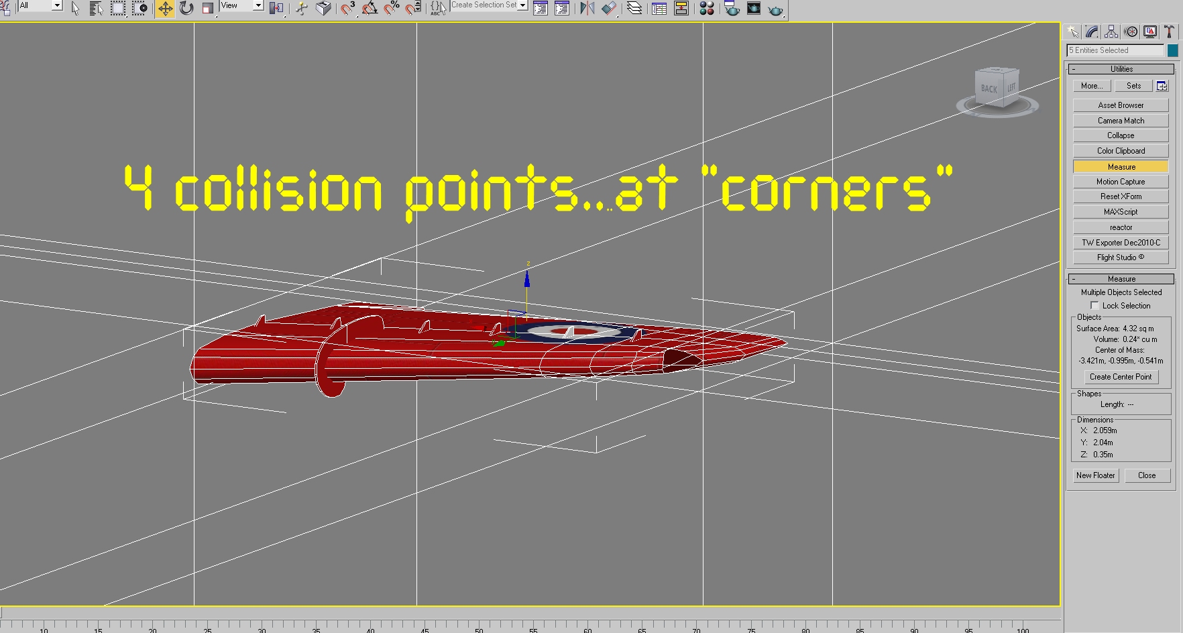The height and width of the screenshot is (633, 1183).
Task: Switch to the Modify command panel tab
Action: pos(1092,32)
